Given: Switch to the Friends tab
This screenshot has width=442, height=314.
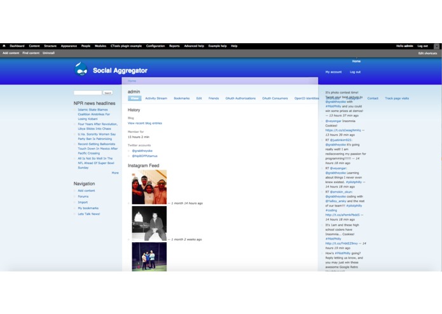Looking at the screenshot, I should point(214,99).
